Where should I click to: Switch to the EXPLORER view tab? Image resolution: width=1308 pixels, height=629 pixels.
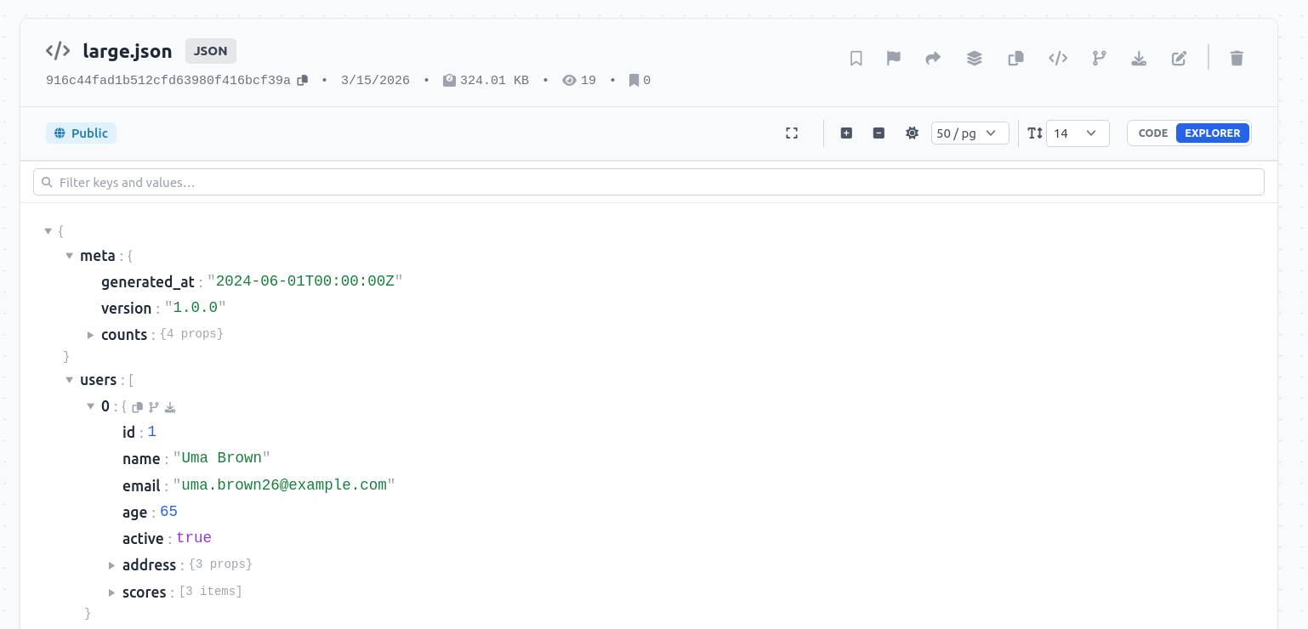click(1213, 133)
